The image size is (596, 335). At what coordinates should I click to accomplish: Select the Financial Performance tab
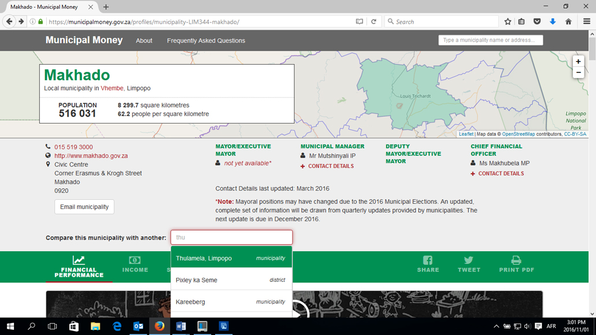click(x=79, y=267)
